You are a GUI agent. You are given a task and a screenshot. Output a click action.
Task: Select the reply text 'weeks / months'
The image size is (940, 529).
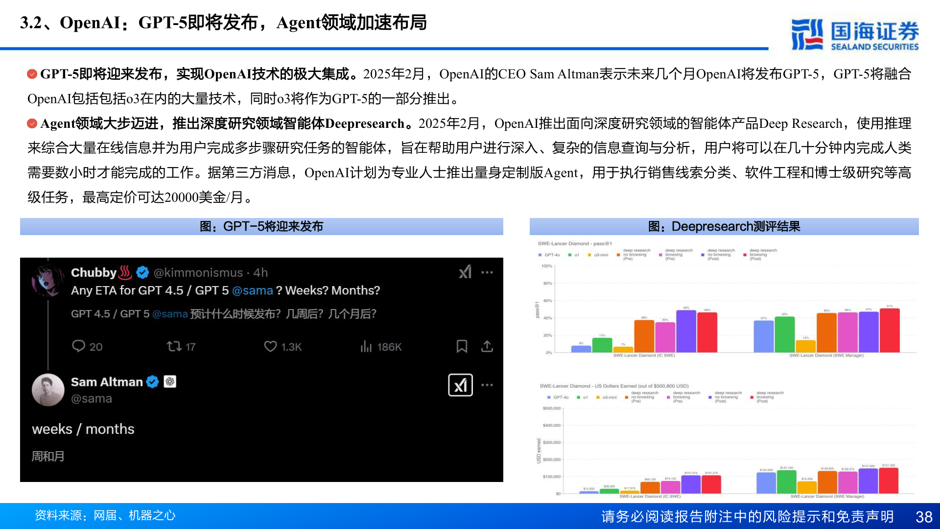[x=83, y=429]
